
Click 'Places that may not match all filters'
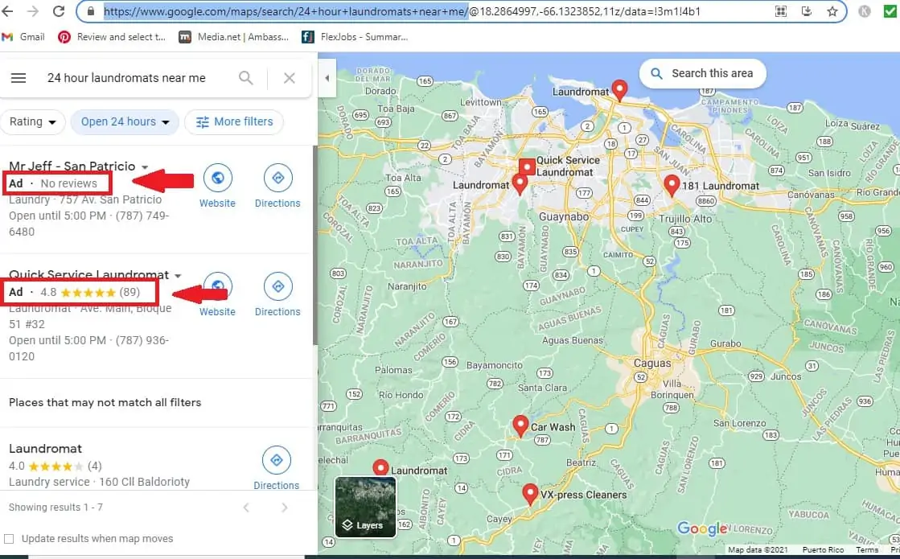pyautogui.click(x=105, y=402)
